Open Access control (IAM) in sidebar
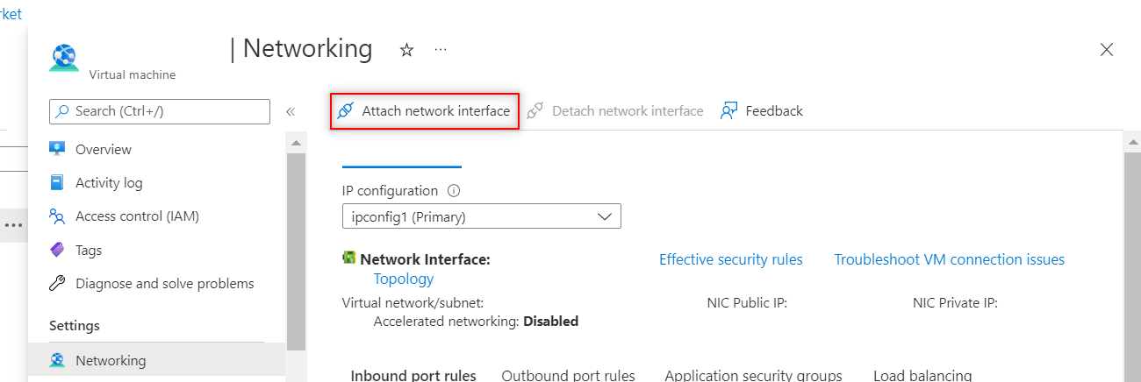This screenshot has width=1141, height=382. coord(131,216)
